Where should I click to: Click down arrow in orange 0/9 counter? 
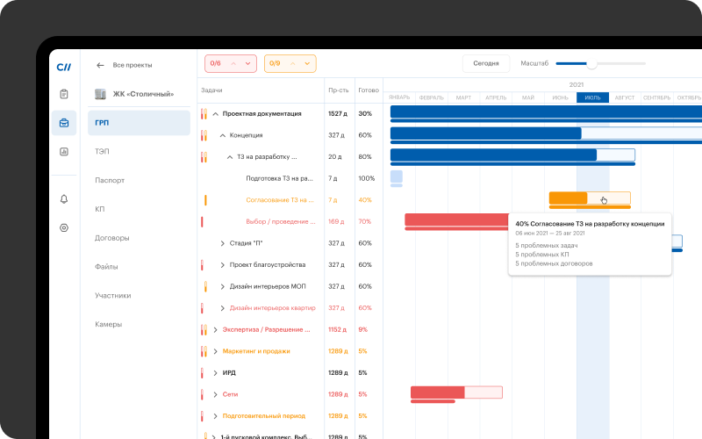click(x=307, y=63)
